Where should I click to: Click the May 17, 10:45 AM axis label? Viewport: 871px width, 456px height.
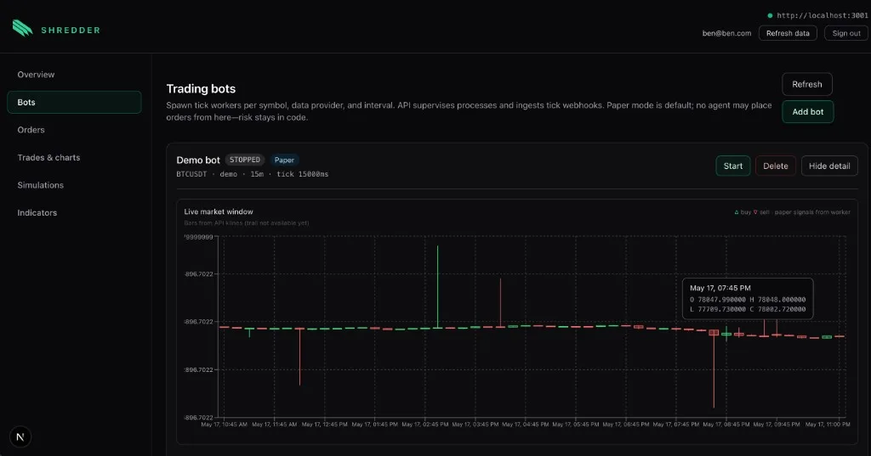[x=224, y=425]
